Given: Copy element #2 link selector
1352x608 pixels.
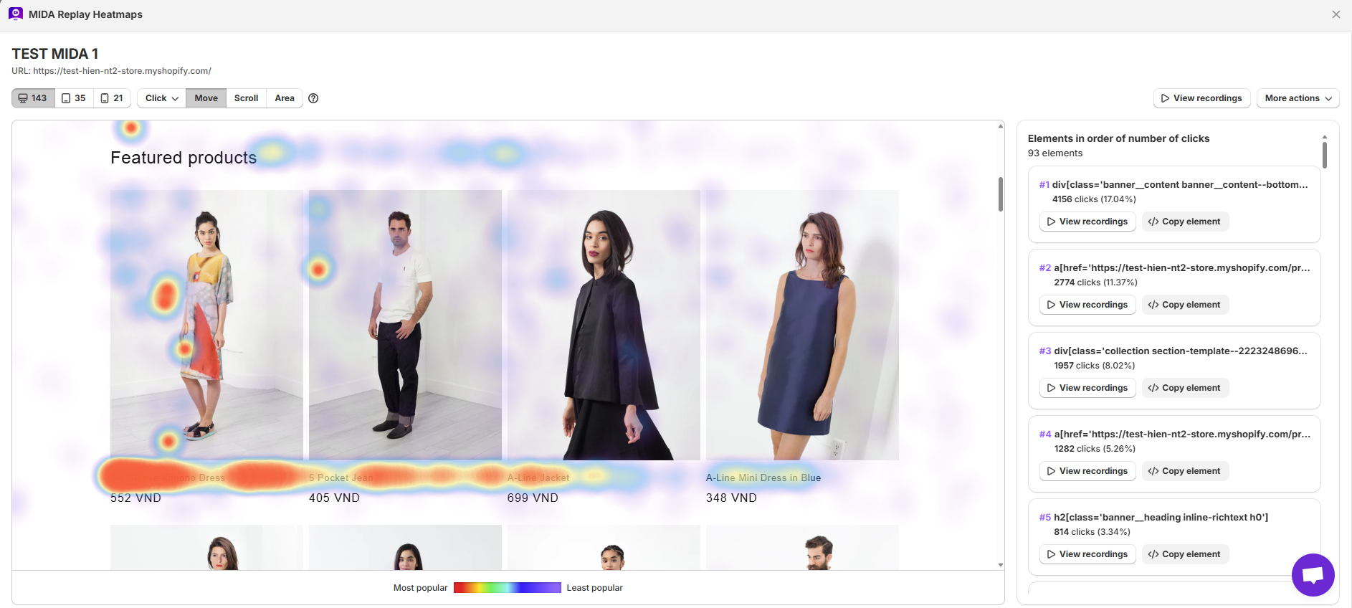Looking at the screenshot, I should click(1185, 305).
